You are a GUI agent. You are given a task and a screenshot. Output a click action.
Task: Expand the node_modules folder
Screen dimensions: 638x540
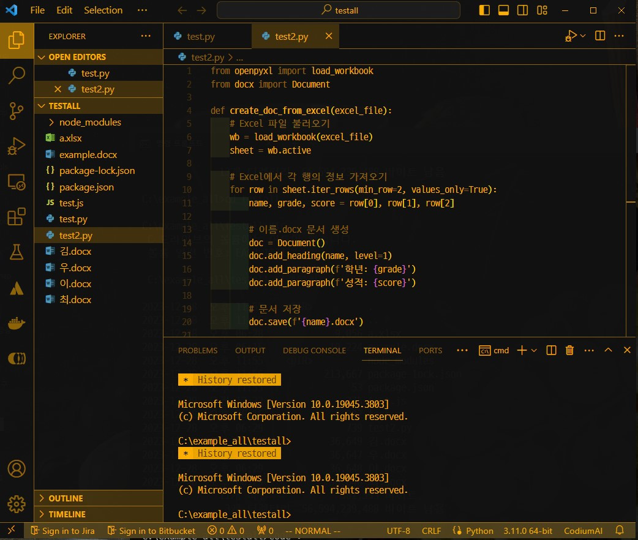pos(99,122)
